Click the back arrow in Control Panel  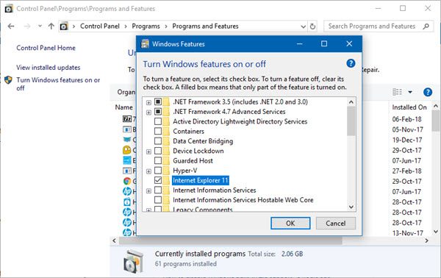11,26
